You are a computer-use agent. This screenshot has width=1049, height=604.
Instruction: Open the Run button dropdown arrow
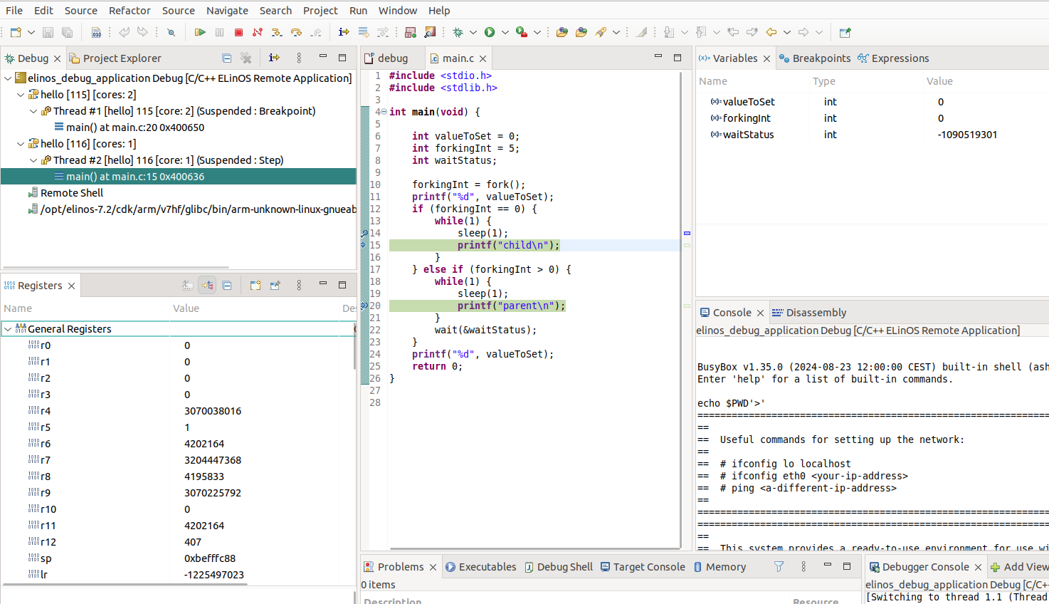point(505,32)
